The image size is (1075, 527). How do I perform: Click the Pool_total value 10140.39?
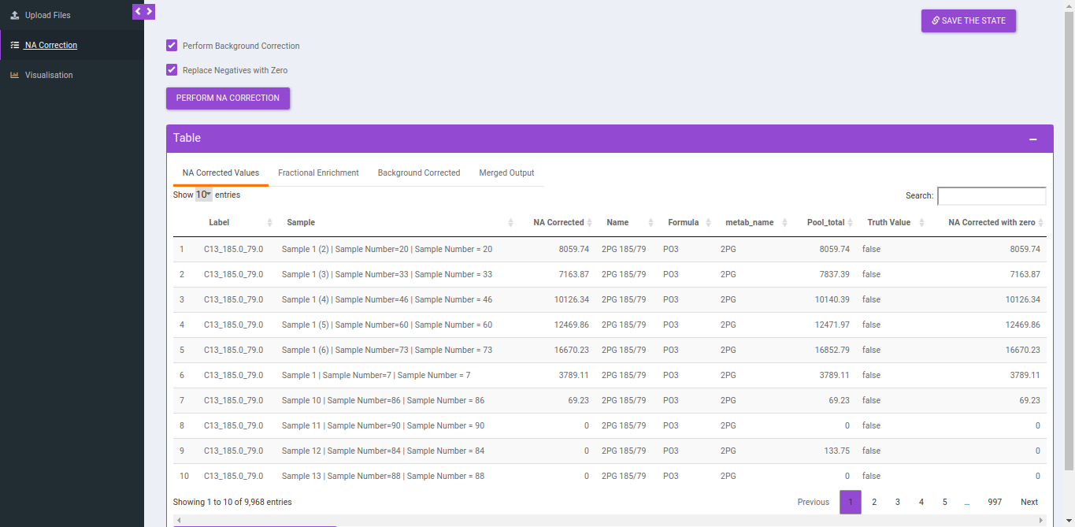pyautogui.click(x=832, y=300)
